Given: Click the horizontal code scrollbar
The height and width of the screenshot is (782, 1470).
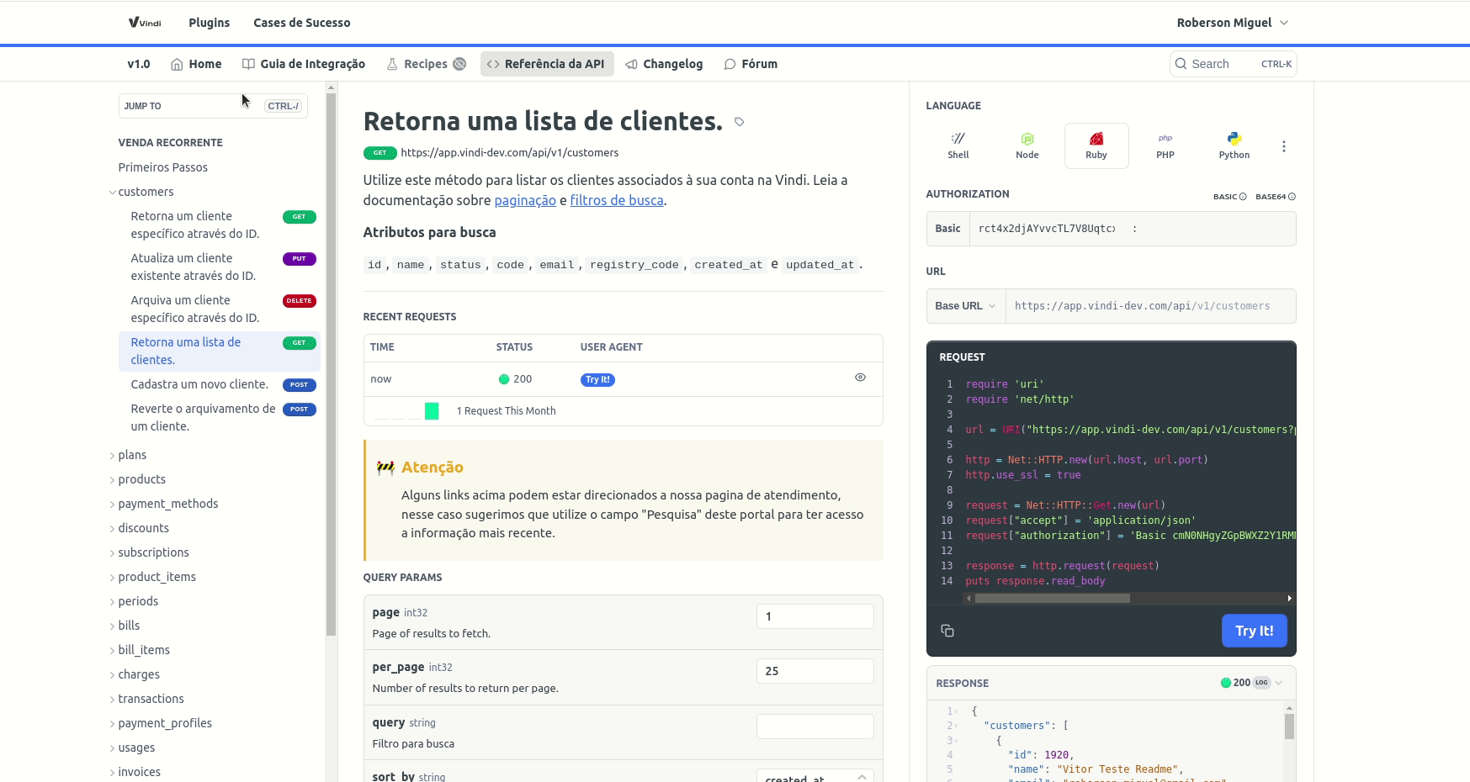Looking at the screenshot, I should click(1052, 599).
